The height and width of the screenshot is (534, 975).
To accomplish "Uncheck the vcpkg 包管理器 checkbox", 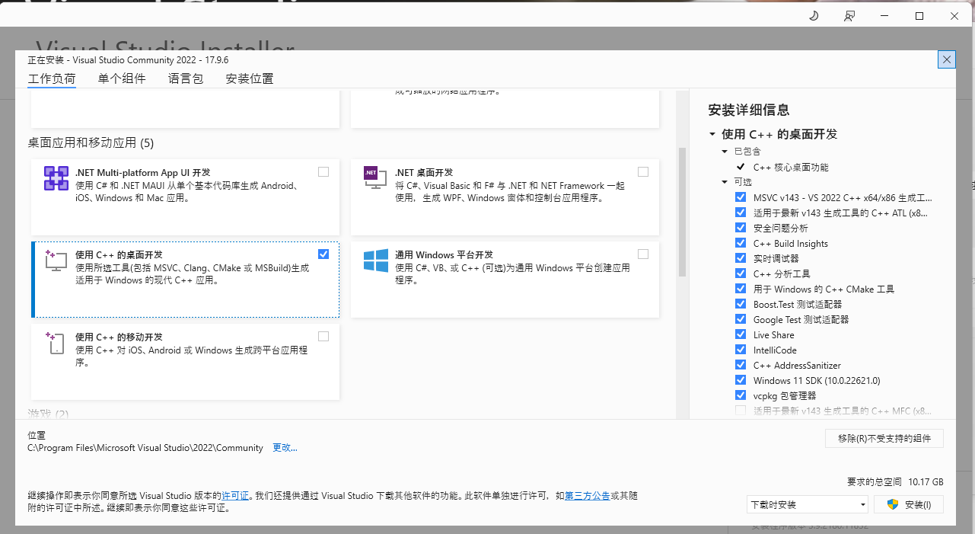I will pyautogui.click(x=741, y=395).
